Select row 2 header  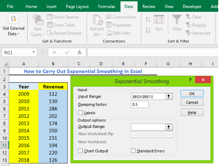click(x=4, y=79)
